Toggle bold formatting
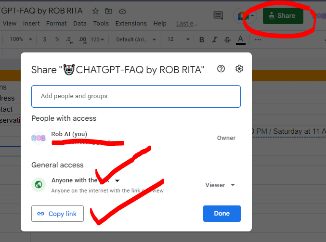This screenshot has height=242, width=326. point(202,39)
